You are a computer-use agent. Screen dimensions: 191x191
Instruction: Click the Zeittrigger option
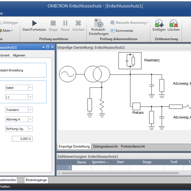click(9, 23)
